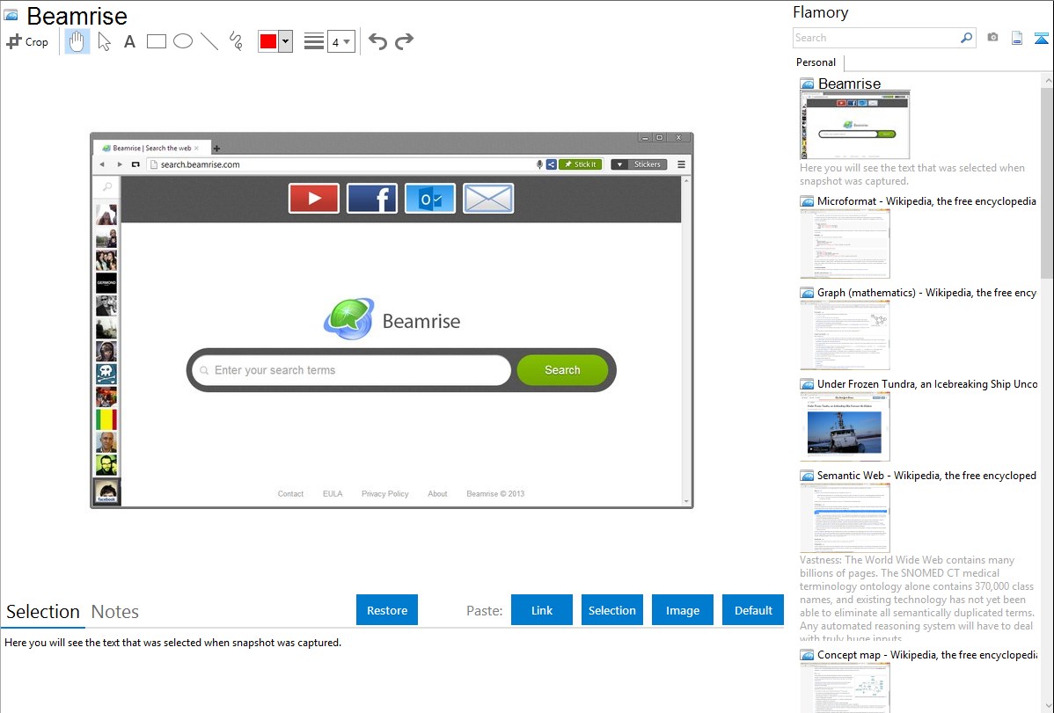Select the Beamrise | Search the web tab
Screen dimensions: 1054x713
pos(152,148)
